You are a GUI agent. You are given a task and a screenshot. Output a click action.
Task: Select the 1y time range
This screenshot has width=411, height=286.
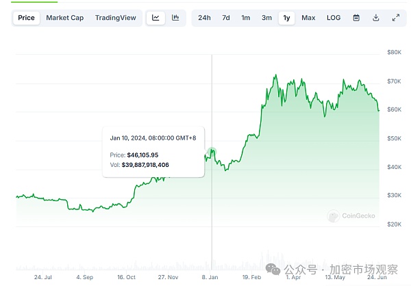click(286, 17)
